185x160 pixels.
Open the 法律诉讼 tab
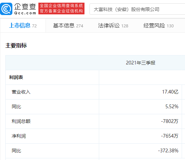pos(113,26)
